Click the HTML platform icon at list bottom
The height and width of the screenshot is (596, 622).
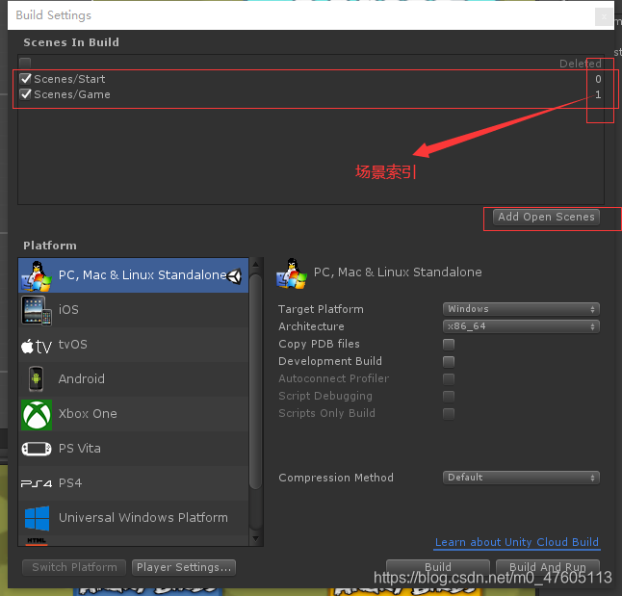[x=37, y=541]
